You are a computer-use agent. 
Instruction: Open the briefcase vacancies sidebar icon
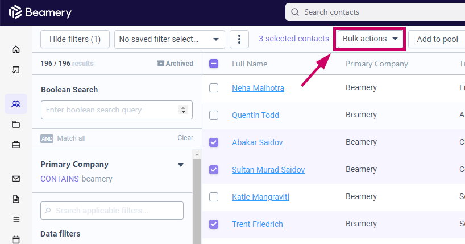(16, 145)
